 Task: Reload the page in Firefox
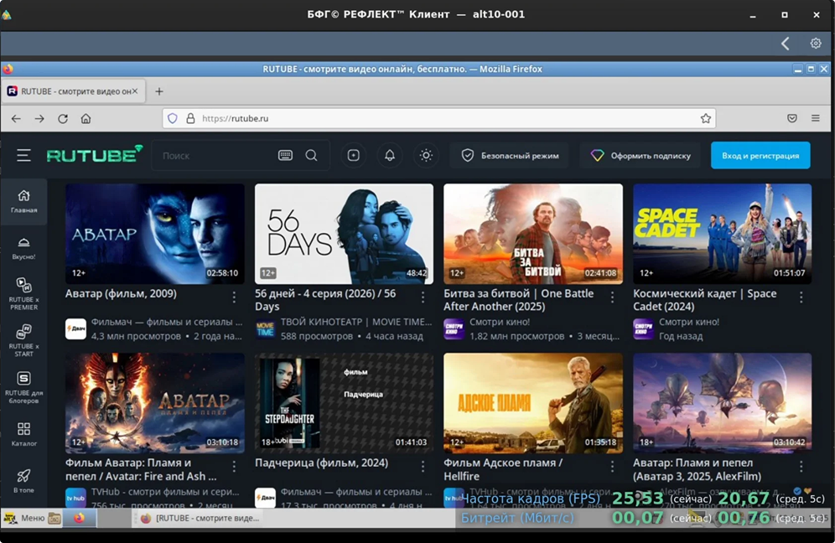[x=63, y=119]
